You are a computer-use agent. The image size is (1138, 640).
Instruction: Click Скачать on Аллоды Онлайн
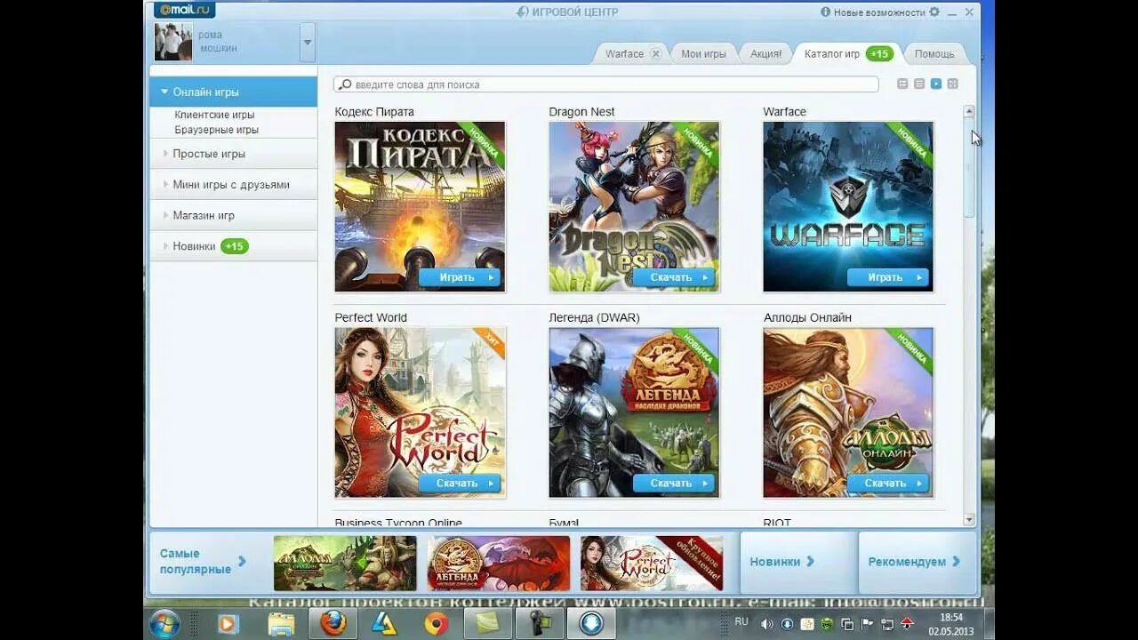(887, 484)
